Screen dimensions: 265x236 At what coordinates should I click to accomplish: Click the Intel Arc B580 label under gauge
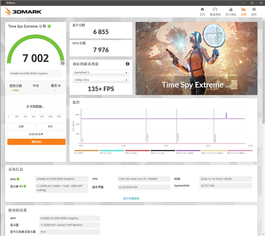pyautogui.click(x=35, y=73)
